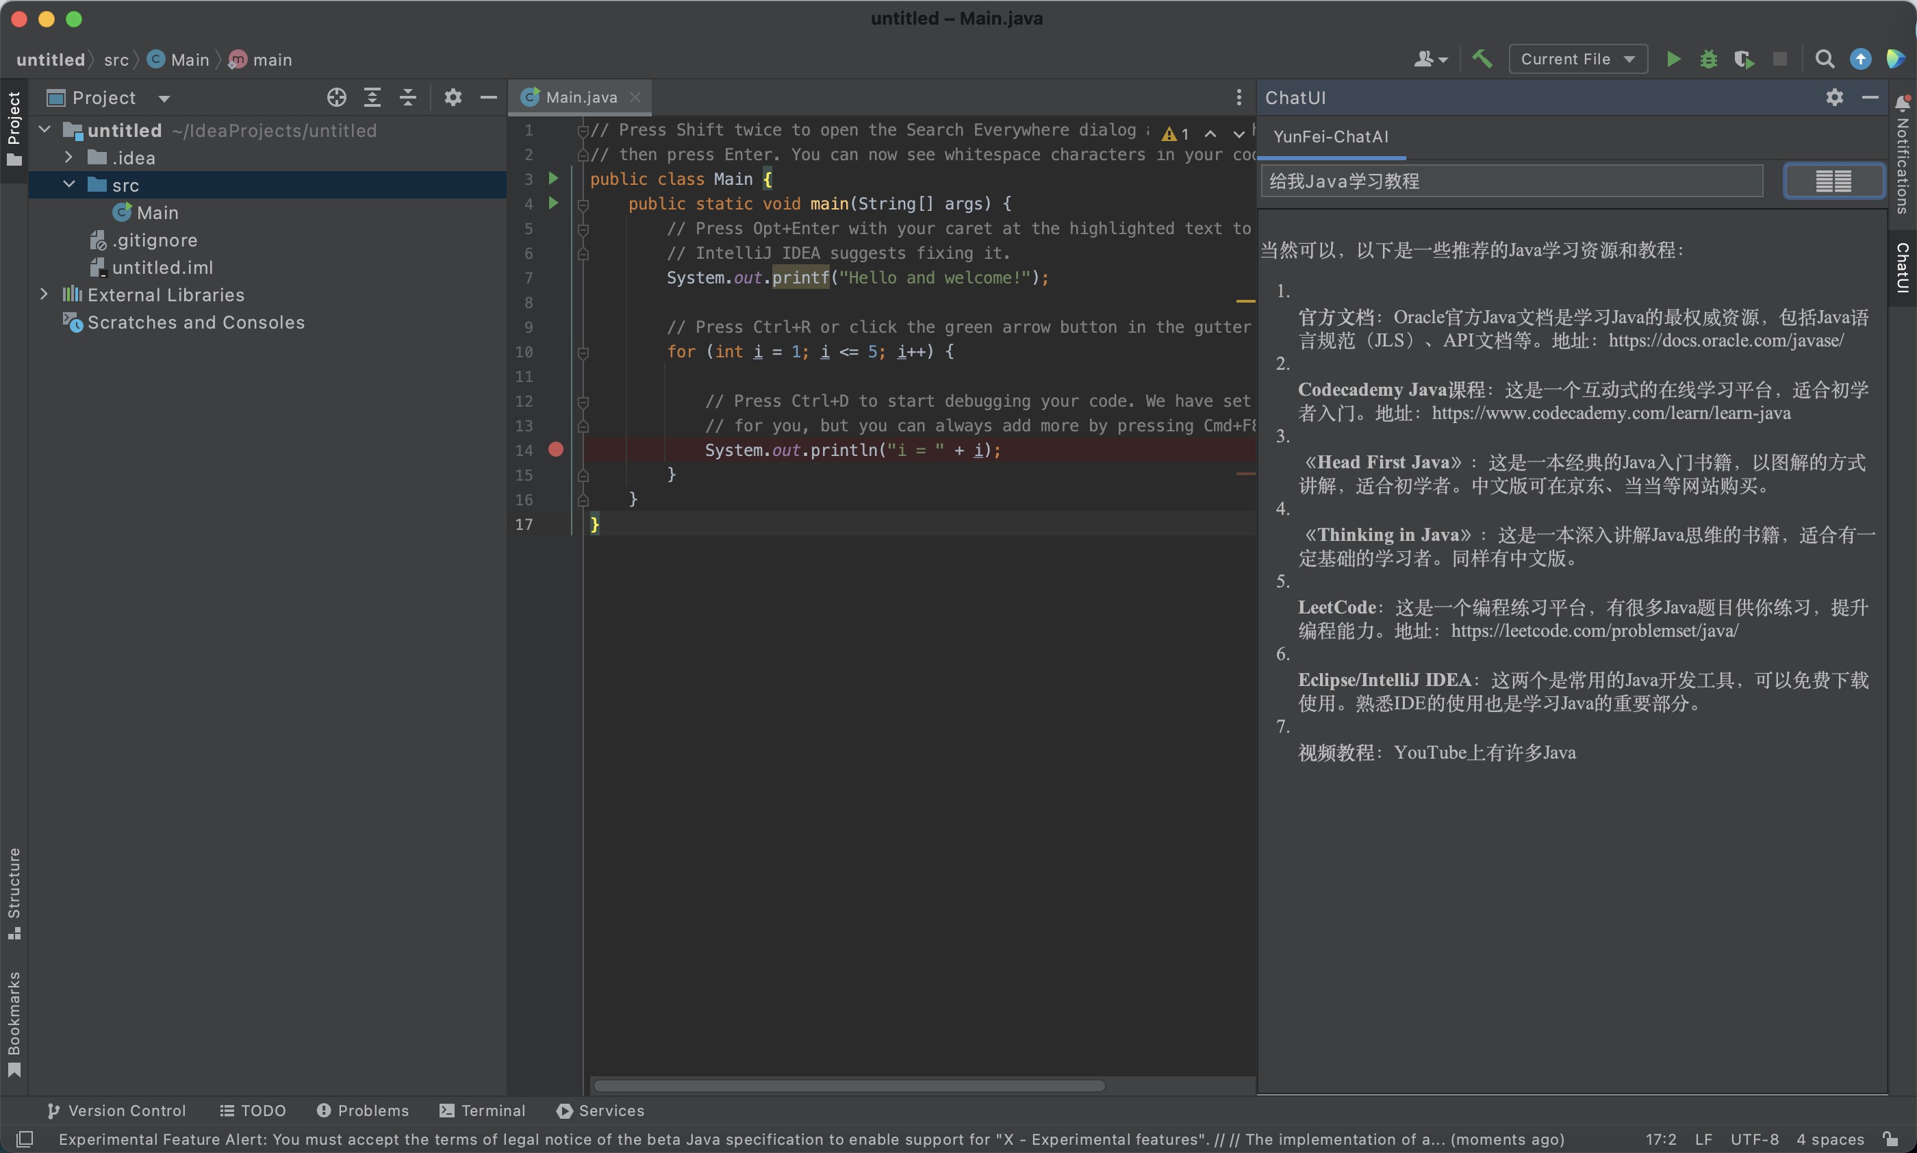This screenshot has height=1153, width=1917.
Task: Expand the .idea folder
Action: [x=68, y=157]
